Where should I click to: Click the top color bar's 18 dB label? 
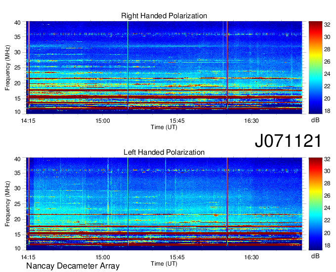point(327,111)
